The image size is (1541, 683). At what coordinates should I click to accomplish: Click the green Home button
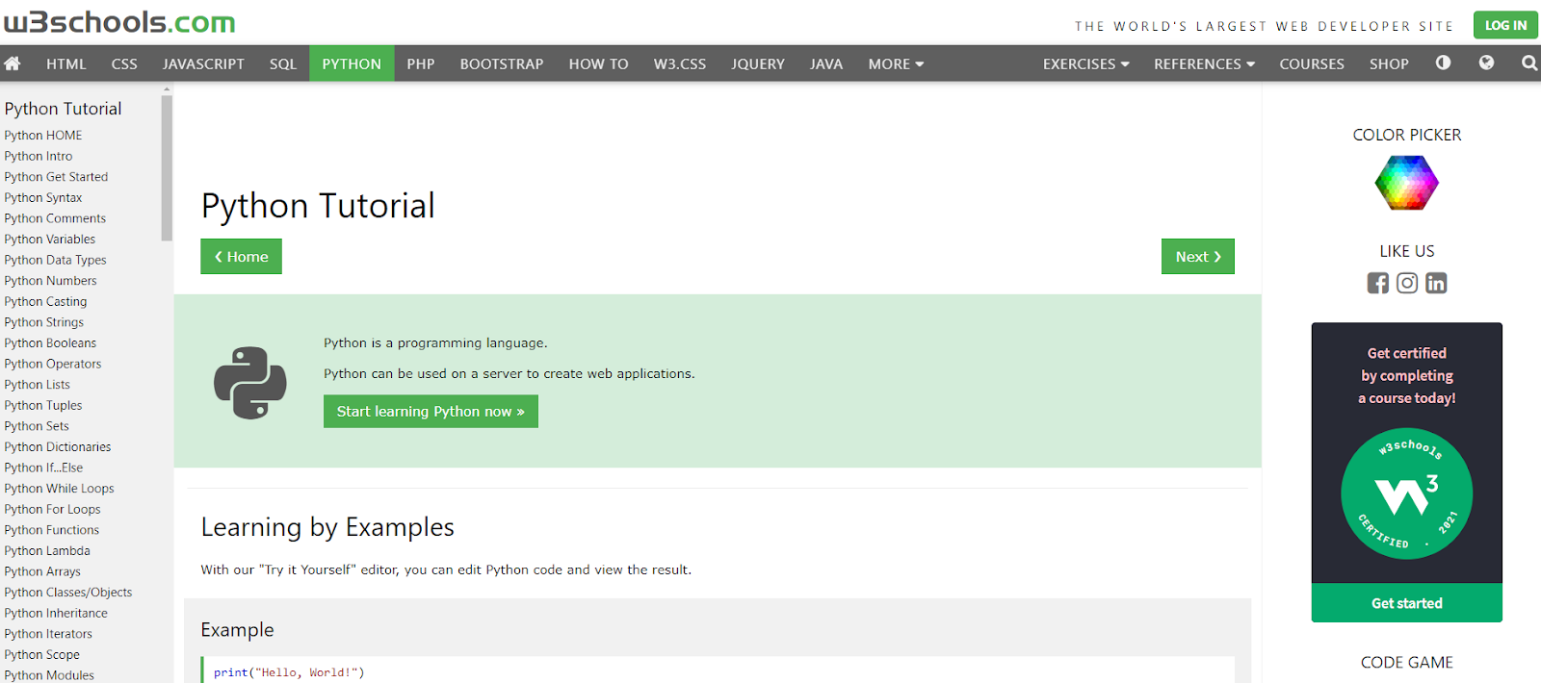241,257
